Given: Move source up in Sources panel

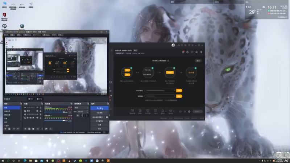Looking at the screenshot, I should [38, 129].
